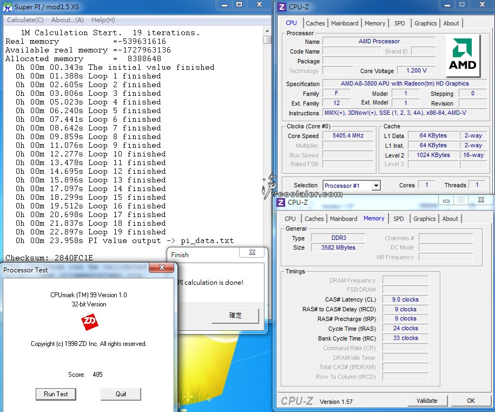Expand the Processor #1 selection dropdown

click(x=376, y=186)
